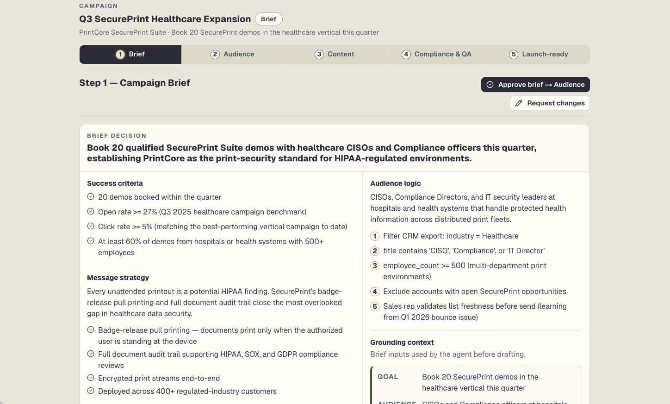This screenshot has height=404, width=670.
Task: Click the "BRIEF DECISION" label
Action: pyautogui.click(x=117, y=136)
